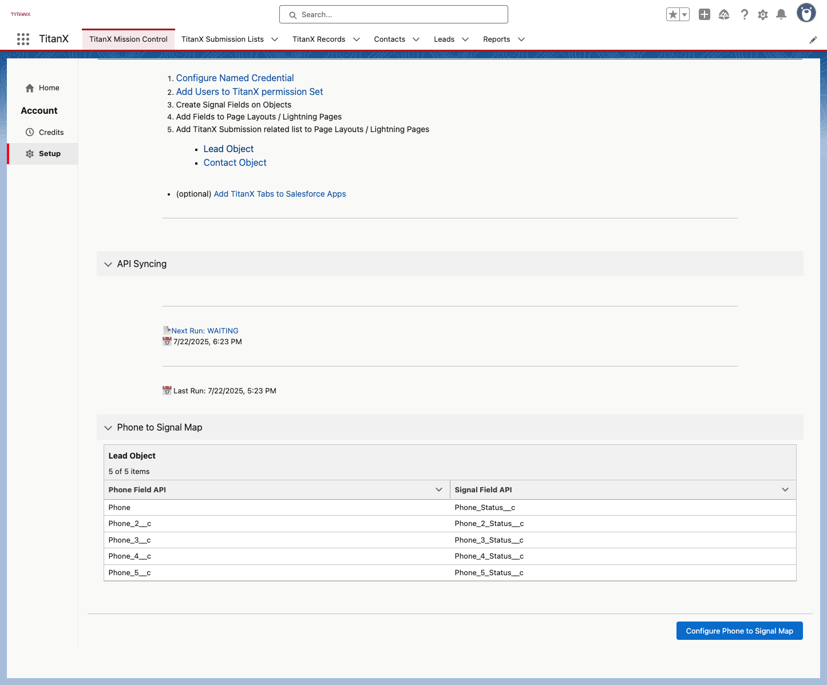The height and width of the screenshot is (685, 827).
Task: Open Add Users to TitanX permission Set
Action: (x=250, y=91)
